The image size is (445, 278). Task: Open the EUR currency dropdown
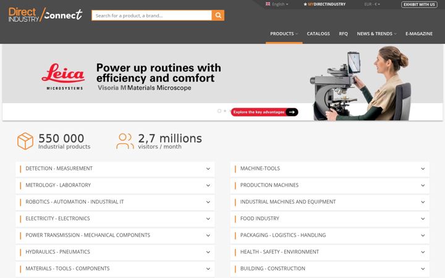(372, 4)
